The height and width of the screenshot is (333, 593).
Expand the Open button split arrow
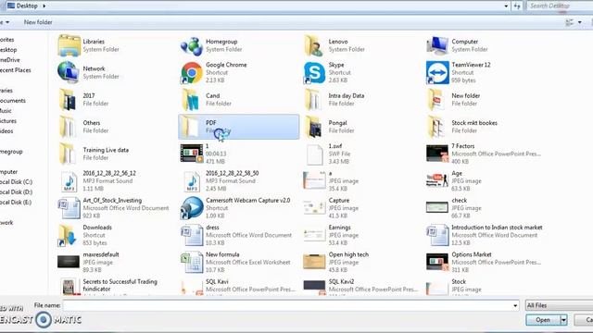tap(563, 320)
